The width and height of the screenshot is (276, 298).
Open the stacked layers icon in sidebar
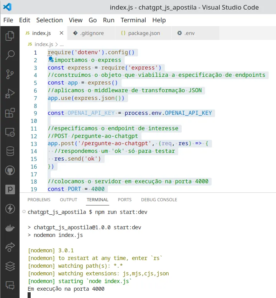10,266
